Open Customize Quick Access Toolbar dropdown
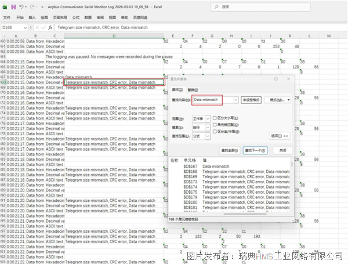 [42, 7]
